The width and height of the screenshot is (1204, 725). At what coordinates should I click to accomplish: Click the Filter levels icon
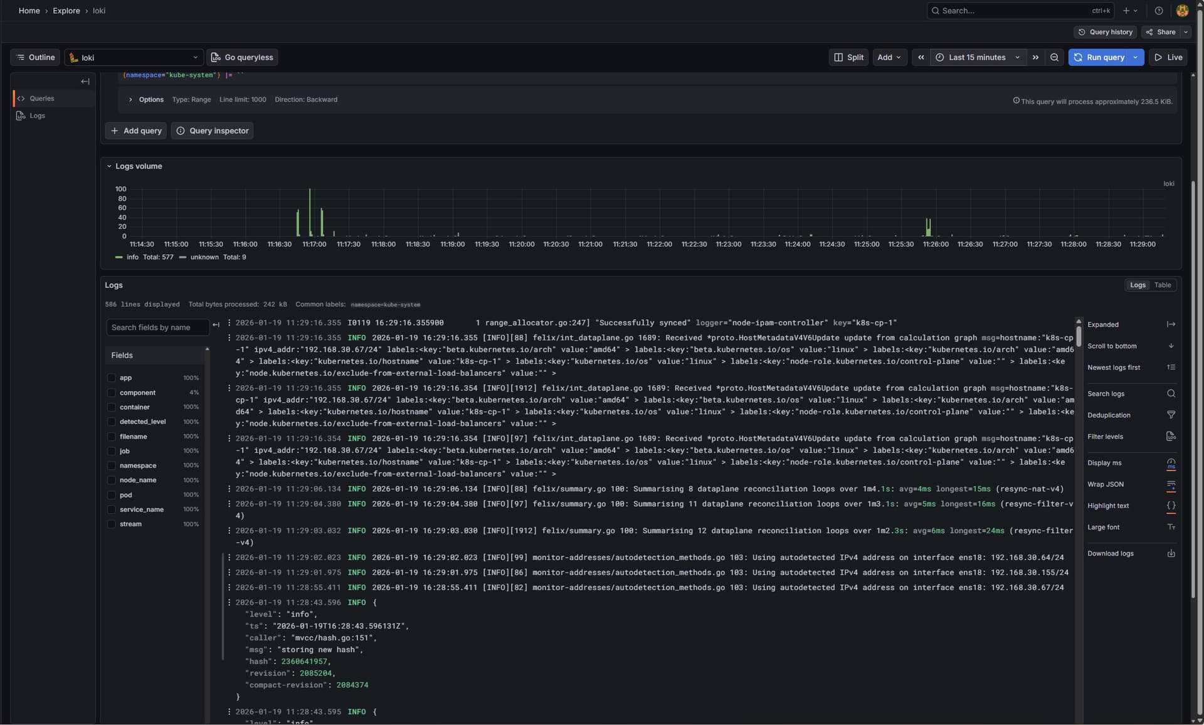1171,437
